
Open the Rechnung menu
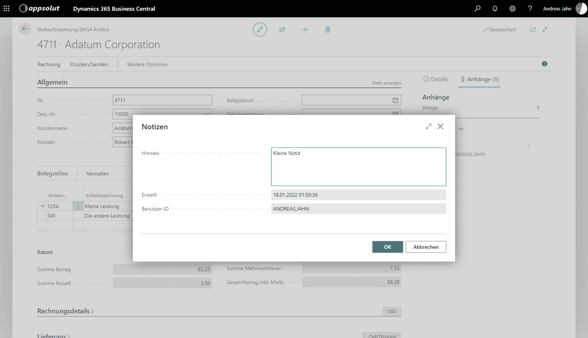[49, 64]
